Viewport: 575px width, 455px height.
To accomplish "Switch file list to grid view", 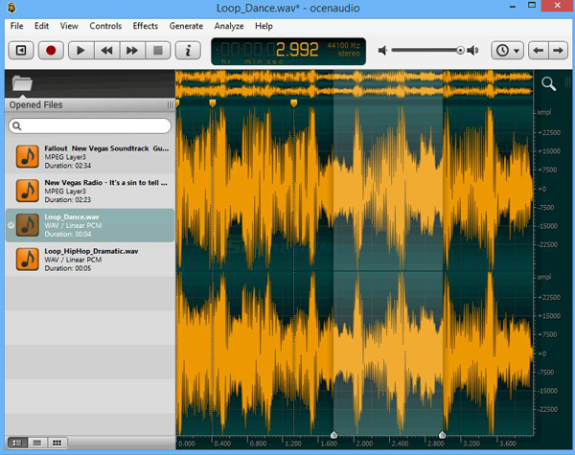I will click(57, 443).
